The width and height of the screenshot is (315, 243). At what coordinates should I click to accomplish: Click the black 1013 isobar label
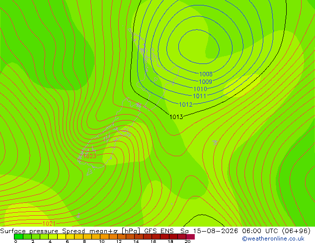tap(176, 117)
